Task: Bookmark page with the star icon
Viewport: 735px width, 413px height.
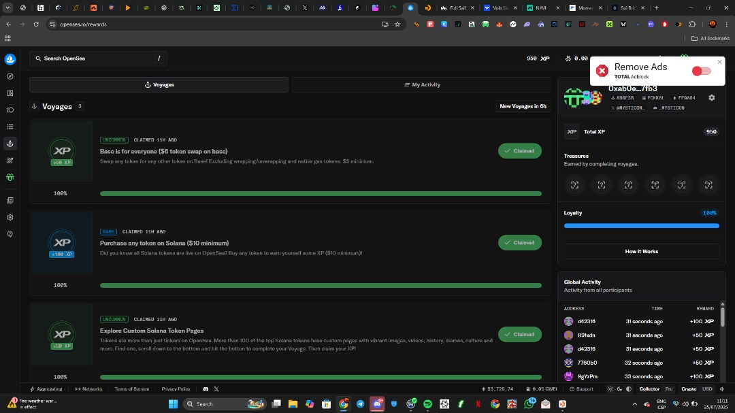Action: coord(397,24)
